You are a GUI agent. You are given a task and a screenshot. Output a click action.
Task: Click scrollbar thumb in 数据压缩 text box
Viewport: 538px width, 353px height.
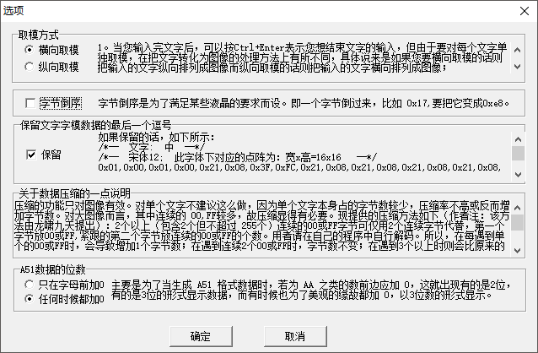click(518, 222)
